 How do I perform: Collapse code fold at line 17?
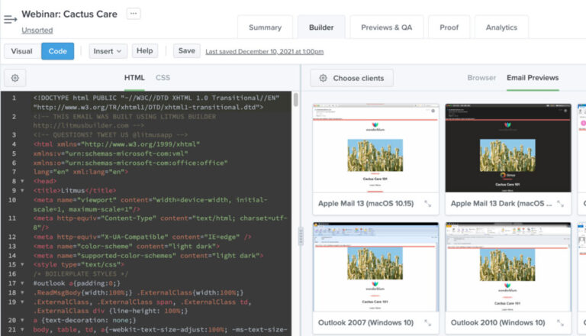coord(22,283)
